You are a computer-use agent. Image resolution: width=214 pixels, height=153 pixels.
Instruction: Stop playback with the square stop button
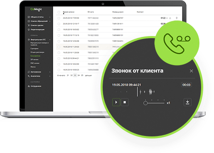(125, 102)
